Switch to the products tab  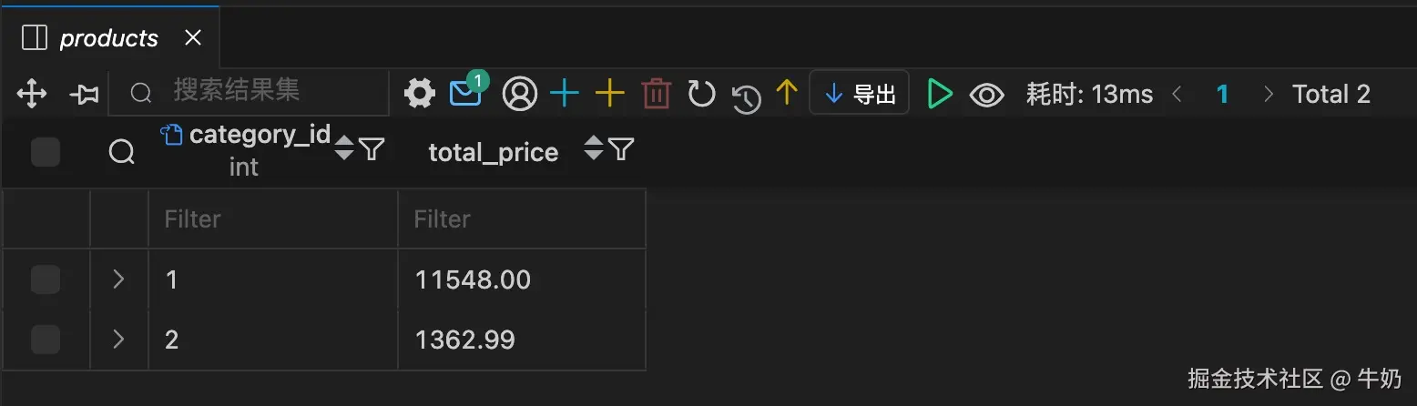[107, 38]
